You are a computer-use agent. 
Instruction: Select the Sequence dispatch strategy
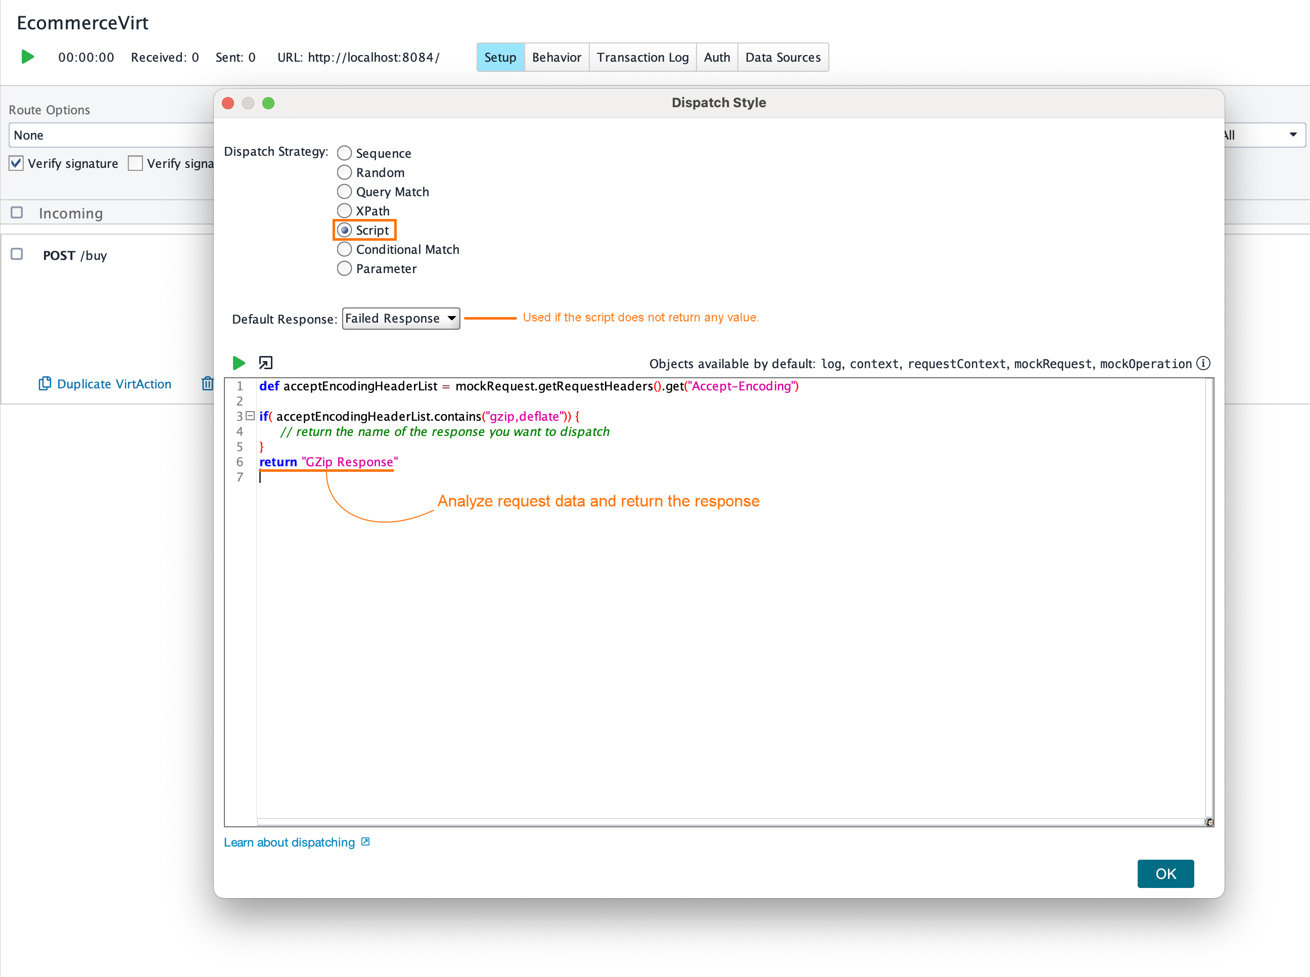tap(345, 153)
